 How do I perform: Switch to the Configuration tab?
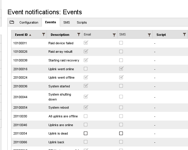pos(29,22)
